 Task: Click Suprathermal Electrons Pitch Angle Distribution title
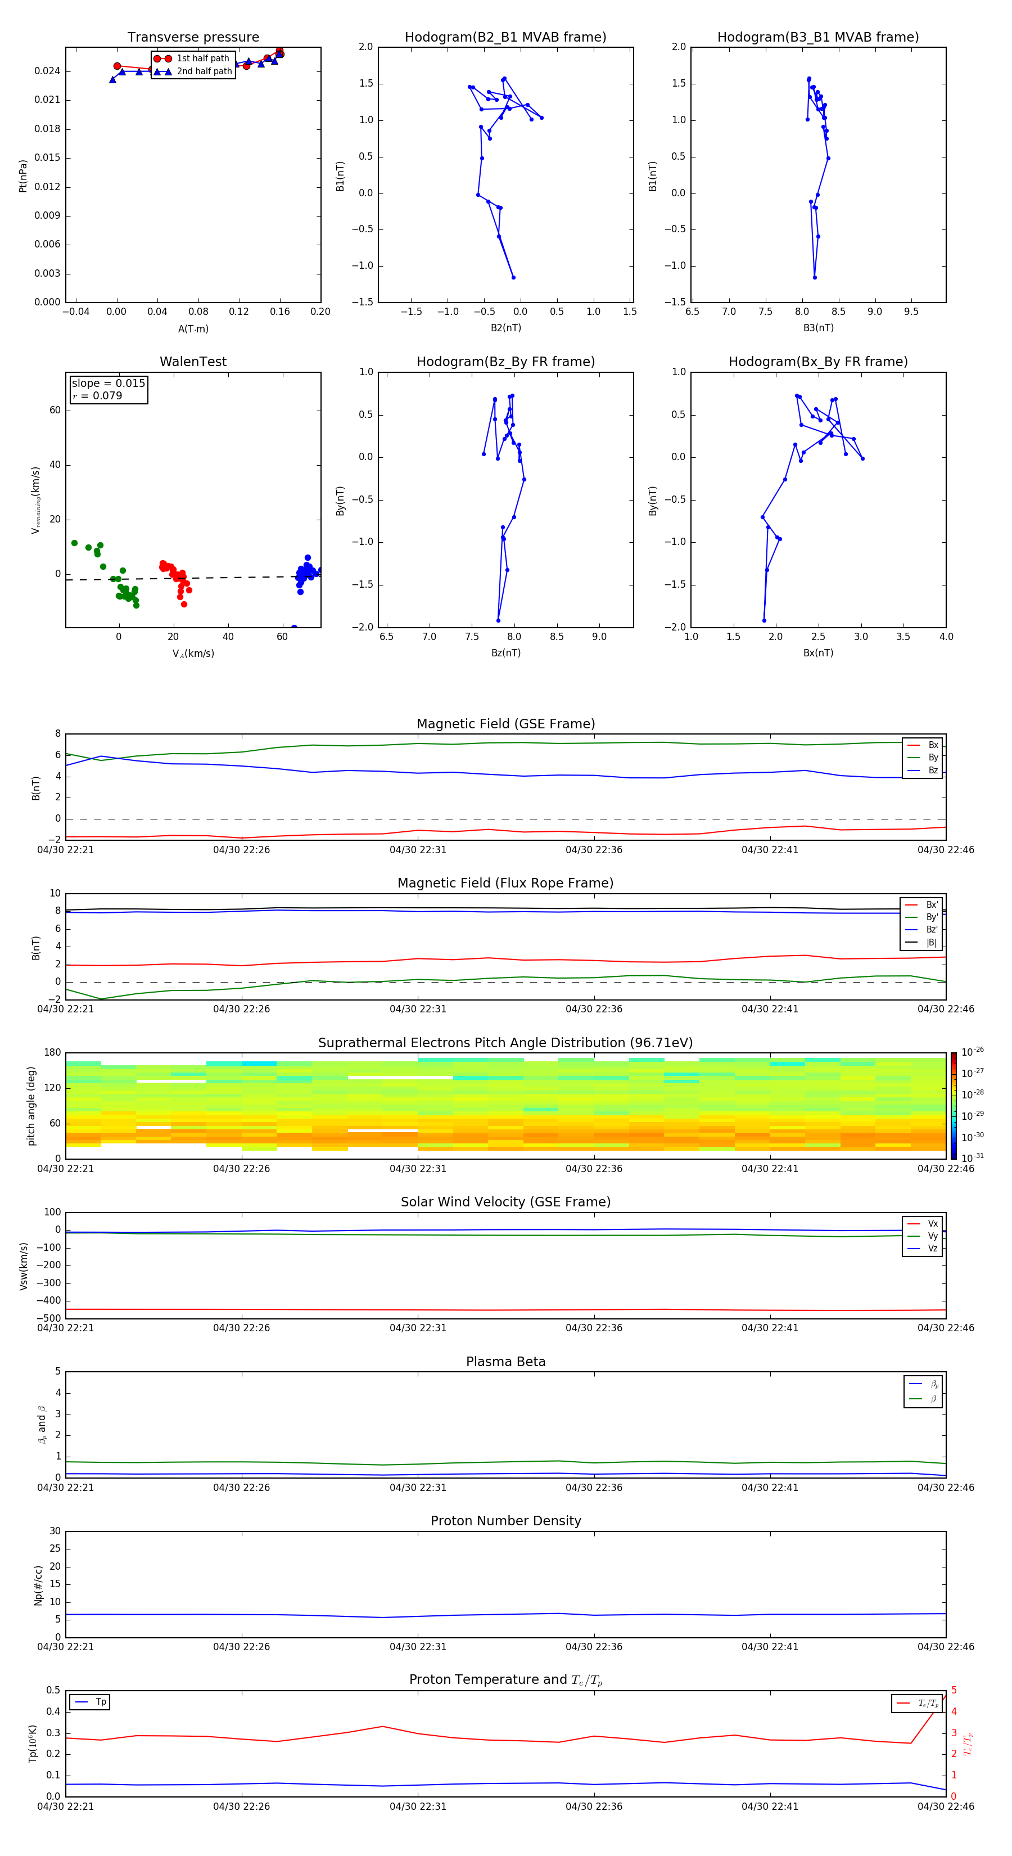coord(505,1043)
